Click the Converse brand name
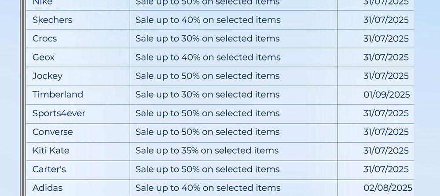The width and height of the screenshot is (440, 196). point(52,132)
